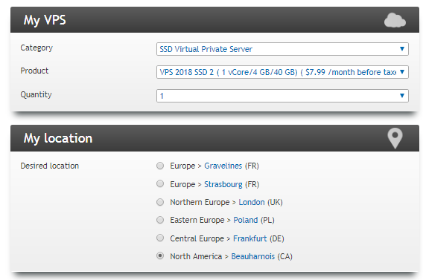Open the London location link
This screenshot has height=280, width=423.
coord(252,202)
